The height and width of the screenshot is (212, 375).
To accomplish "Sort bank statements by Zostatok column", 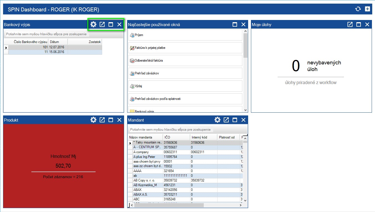I will (85, 42).
